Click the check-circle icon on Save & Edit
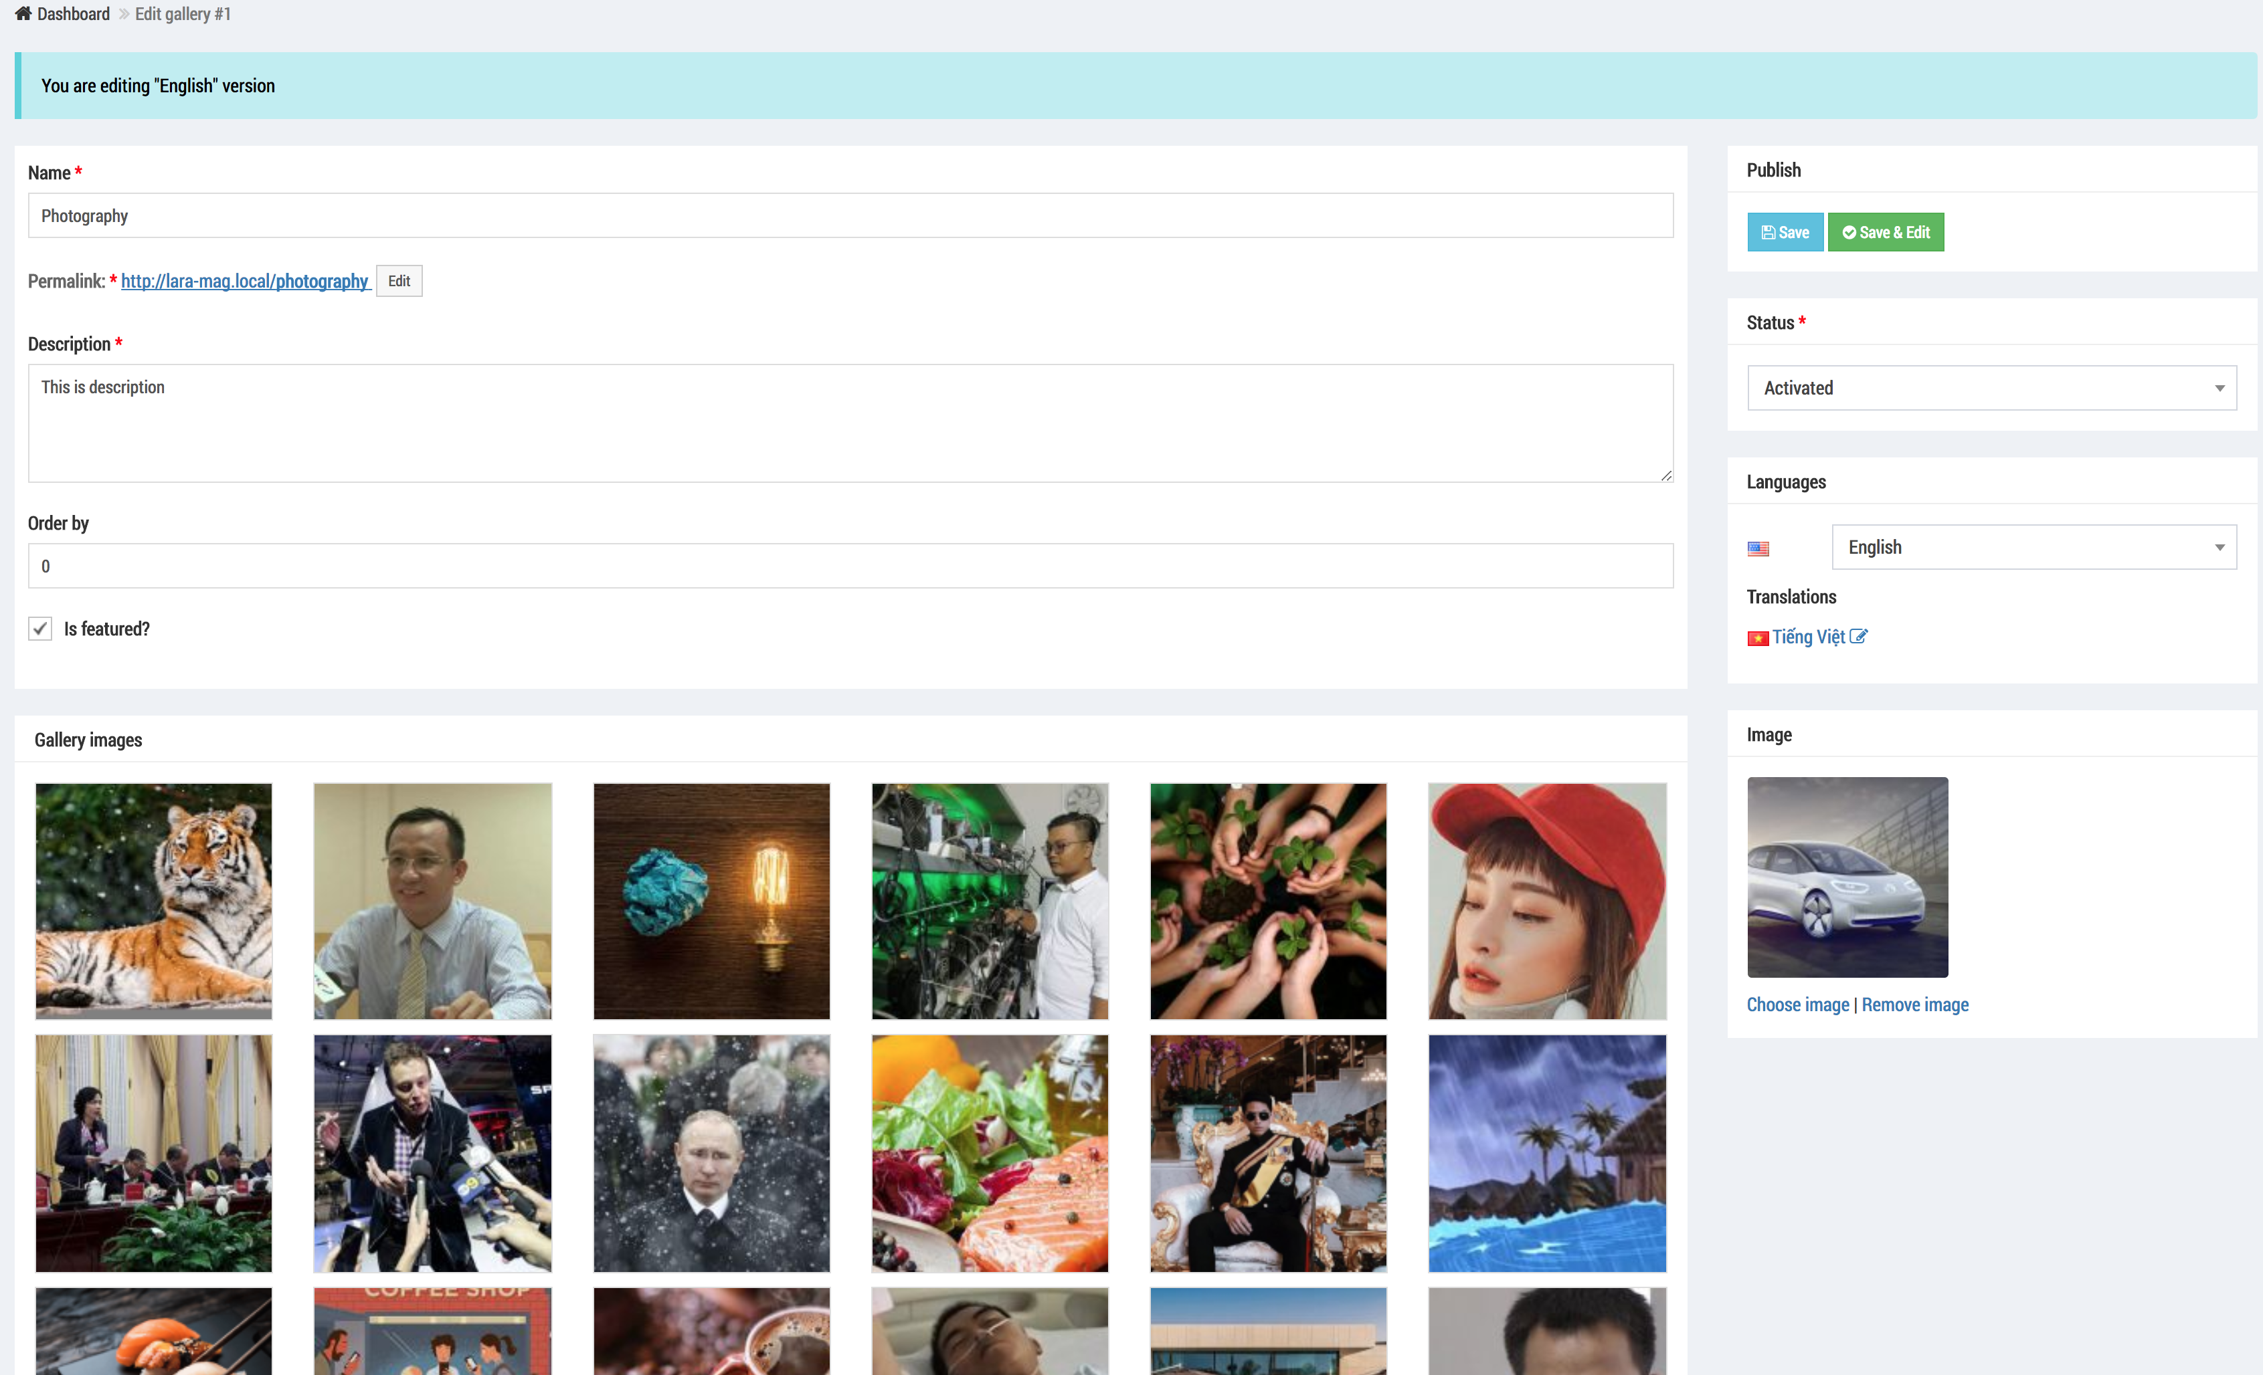 tap(1849, 233)
